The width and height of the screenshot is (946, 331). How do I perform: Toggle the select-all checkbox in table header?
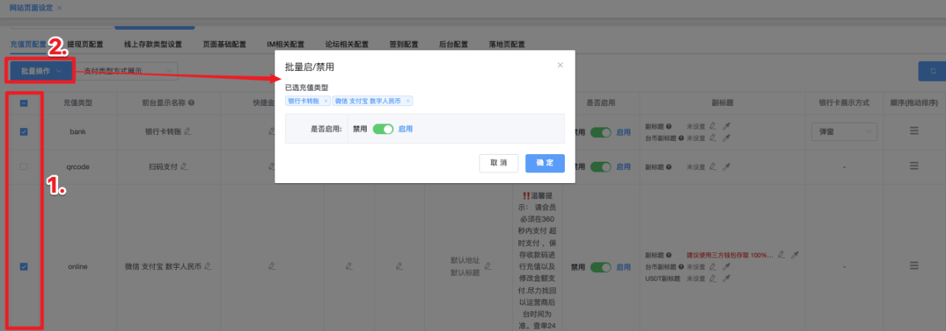[x=24, y=103]
